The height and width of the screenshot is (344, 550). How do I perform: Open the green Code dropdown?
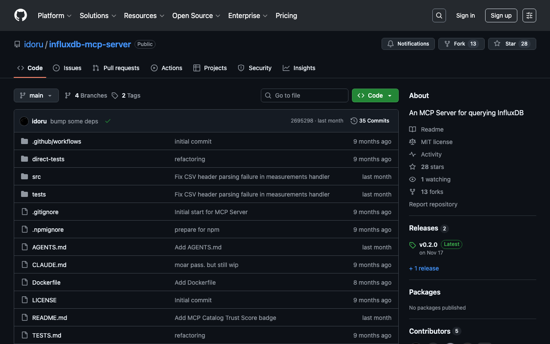pyautogui.click(x=375, y=95)
